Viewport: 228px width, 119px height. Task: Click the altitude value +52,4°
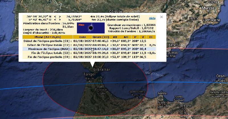click(115, 57)
